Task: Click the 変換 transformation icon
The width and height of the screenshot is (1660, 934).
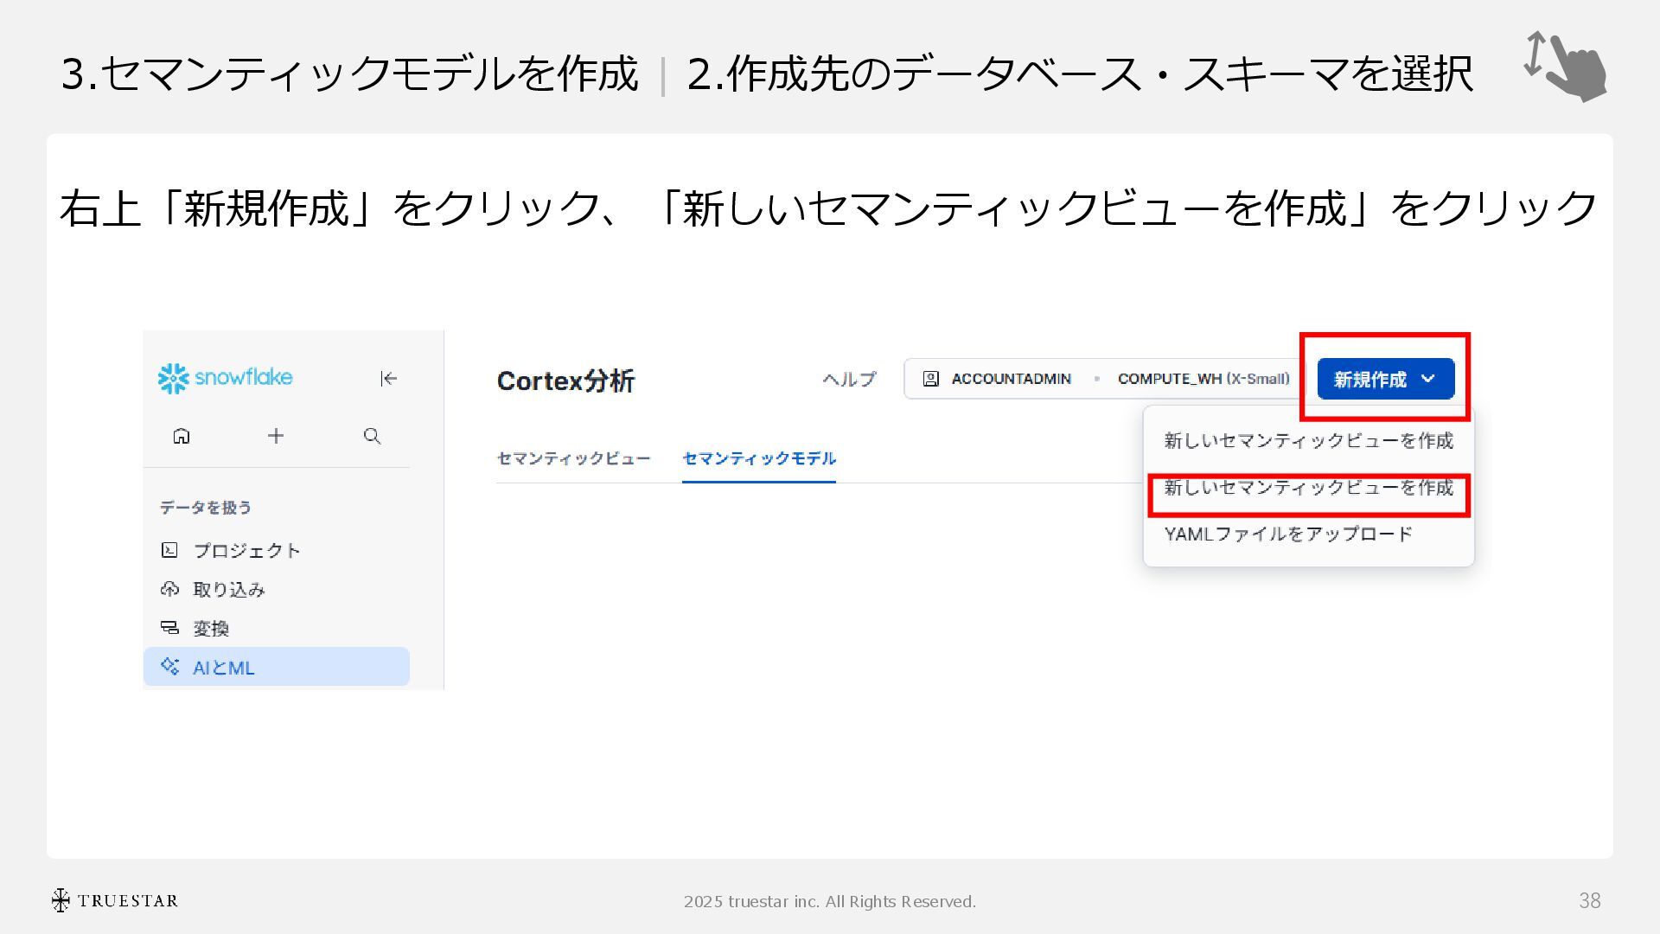Action: (x=169, y=628)
